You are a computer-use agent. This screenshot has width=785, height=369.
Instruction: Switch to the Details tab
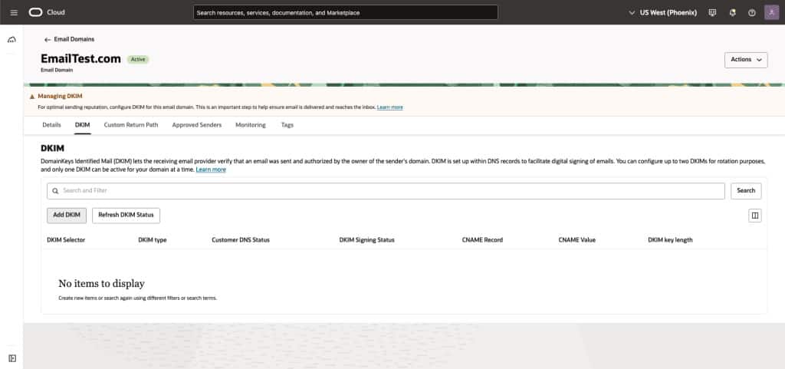click(x=51, y=125)
